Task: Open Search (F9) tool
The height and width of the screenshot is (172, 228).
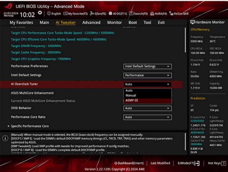Action: point(138,14)
